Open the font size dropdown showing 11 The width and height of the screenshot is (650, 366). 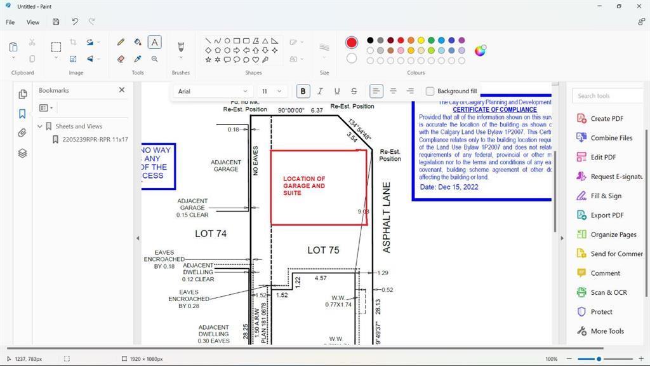[272, 91]
